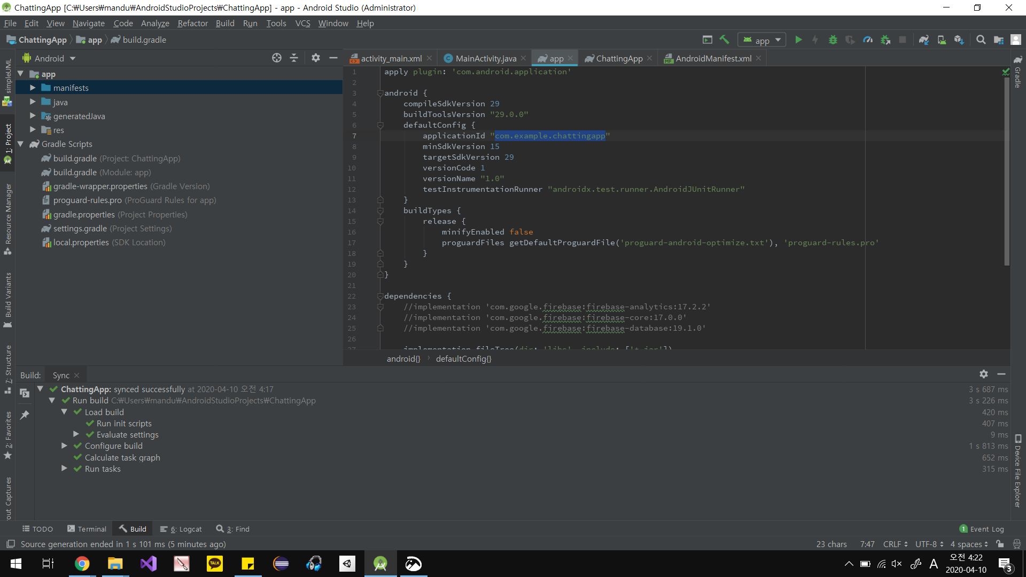Image resolution: width=1026 pixels, height=577 pixels.
Task: Expand the generatedJava folder
Action: 33,115
